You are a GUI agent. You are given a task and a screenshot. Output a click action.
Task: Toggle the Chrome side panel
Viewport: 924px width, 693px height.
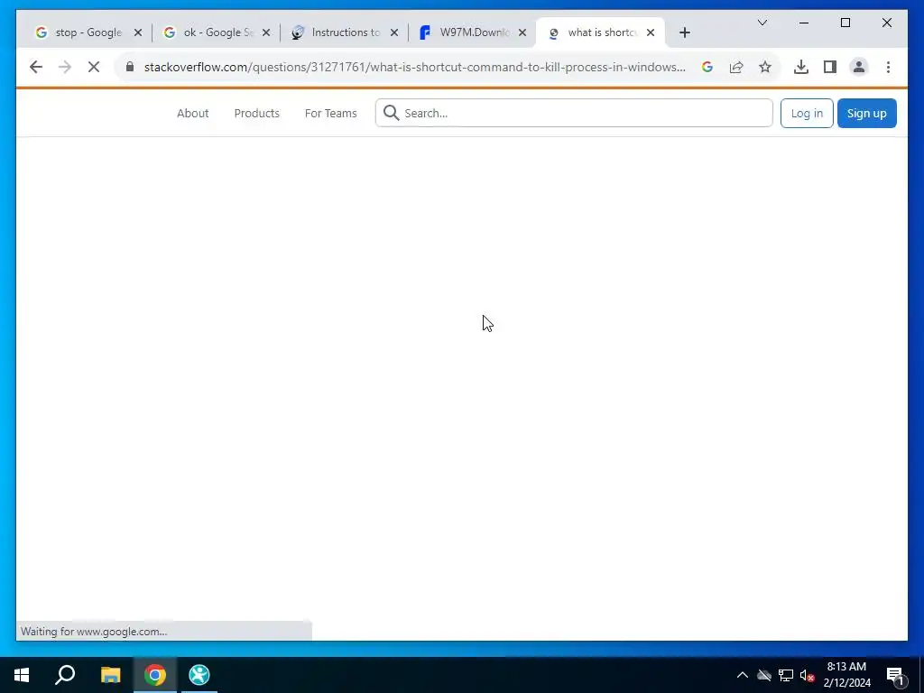click(x=830, y=67)
